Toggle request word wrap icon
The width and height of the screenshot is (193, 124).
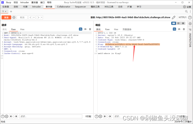[x=81, y=29]
